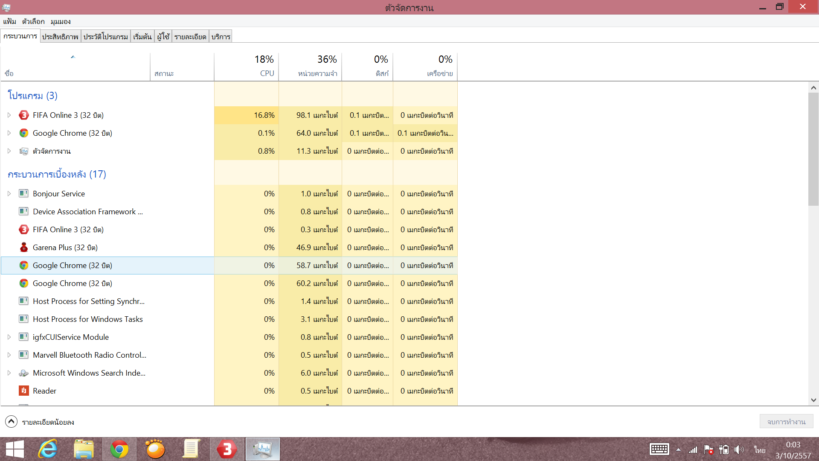Open the ตัวเลือก menu
The height and width of the screenshot is (461, 819).
33,21
